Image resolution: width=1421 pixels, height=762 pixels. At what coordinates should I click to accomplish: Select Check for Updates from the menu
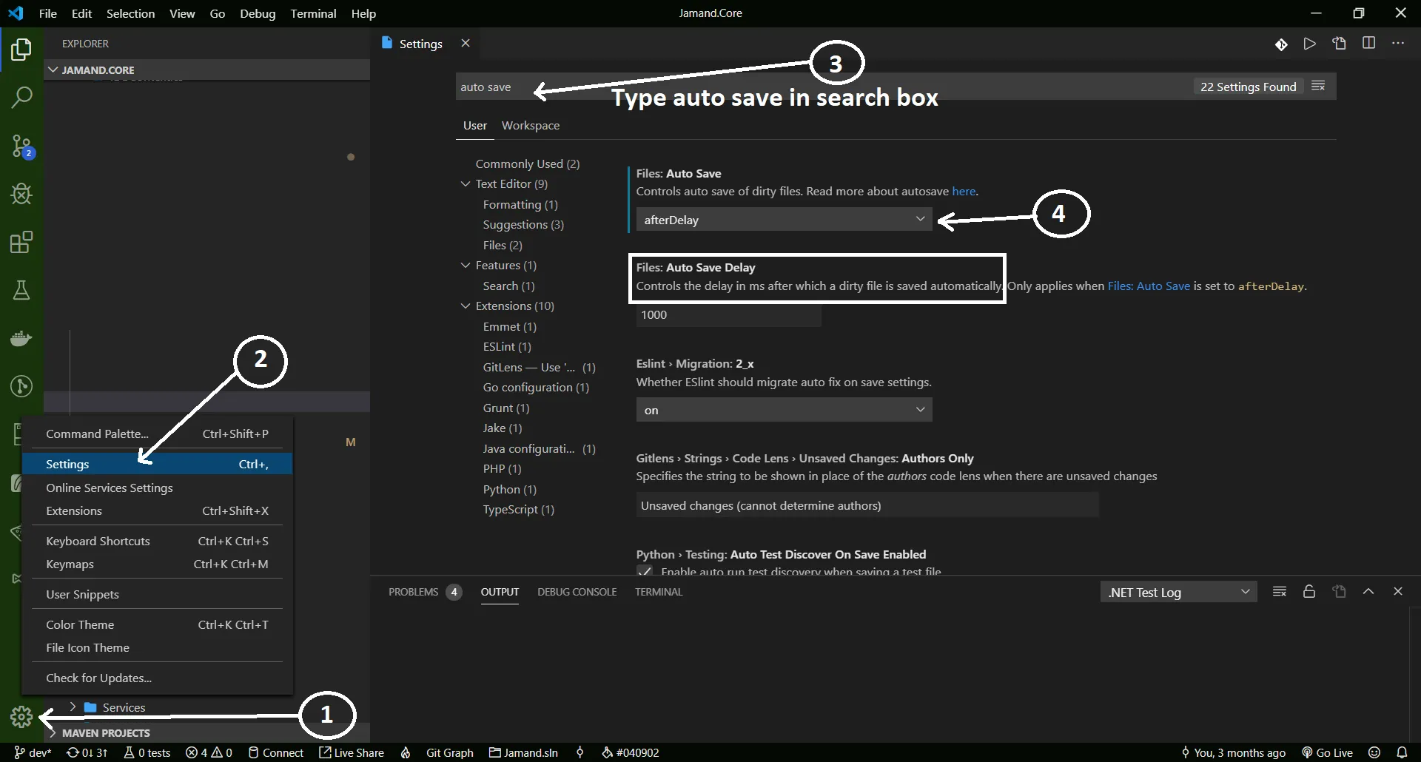[157, 678]
